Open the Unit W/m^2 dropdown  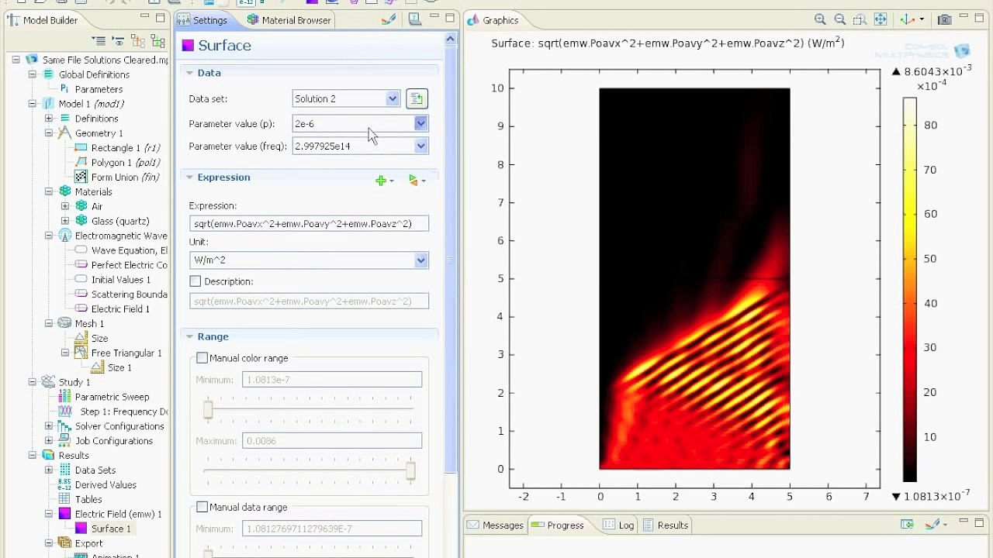pos(420,260)
